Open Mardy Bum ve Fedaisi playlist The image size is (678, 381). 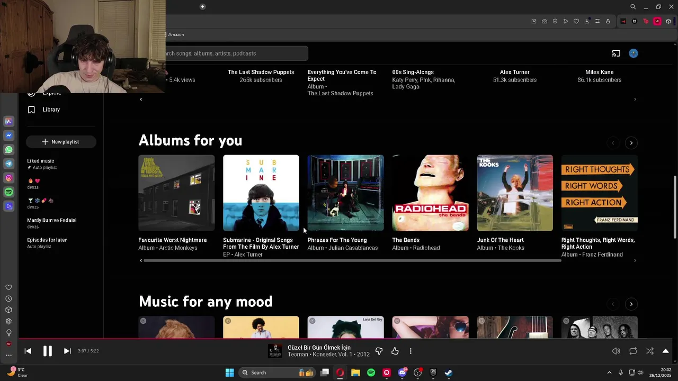pos(52,220)
